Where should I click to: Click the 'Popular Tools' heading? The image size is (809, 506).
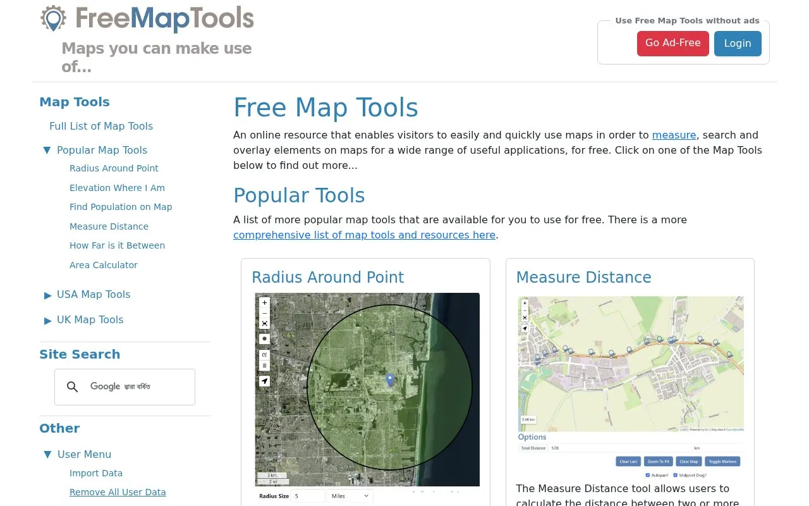(x=299, y=195)
